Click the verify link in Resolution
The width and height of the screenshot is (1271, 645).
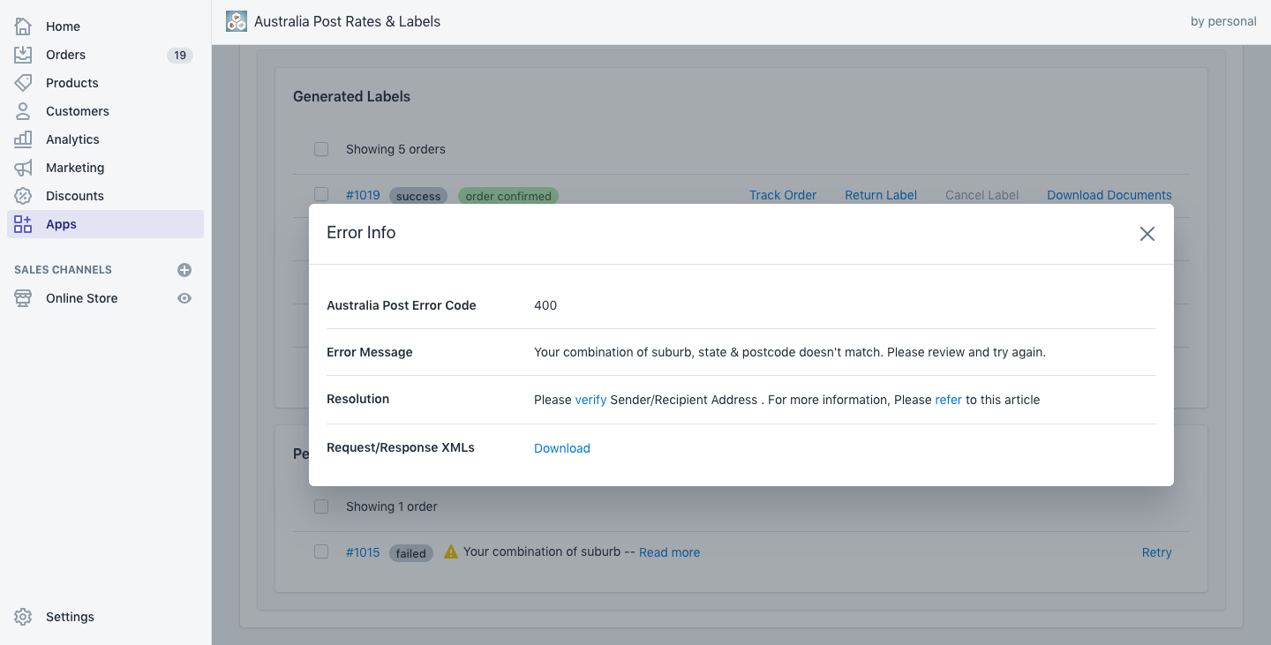(x=590, y=400)
